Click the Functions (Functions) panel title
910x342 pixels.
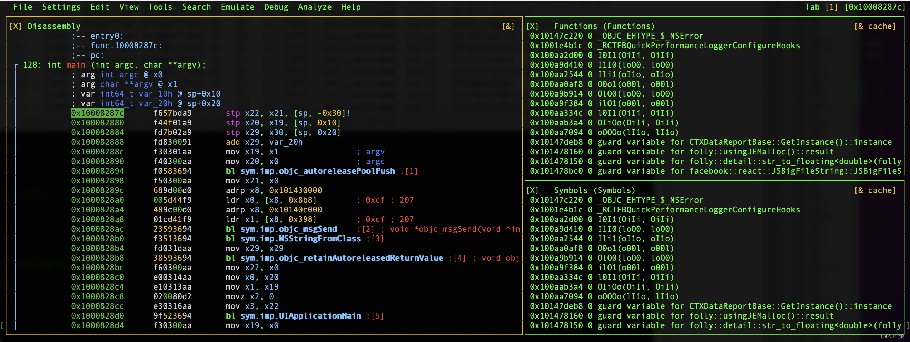pos(604,26)
